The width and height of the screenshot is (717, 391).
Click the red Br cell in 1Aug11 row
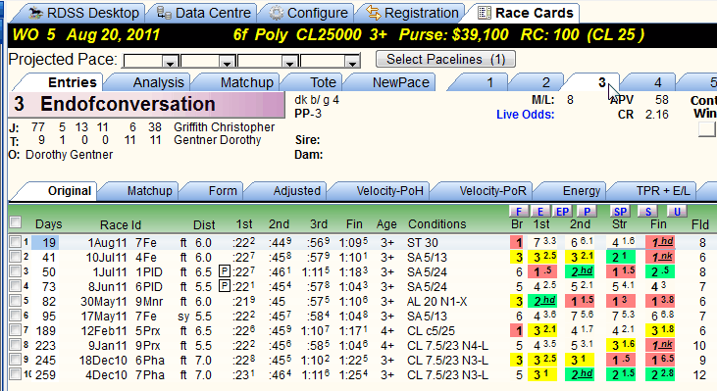pos(517,243)
